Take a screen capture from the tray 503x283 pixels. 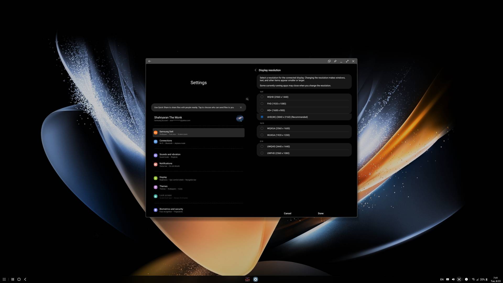[459, 279]
